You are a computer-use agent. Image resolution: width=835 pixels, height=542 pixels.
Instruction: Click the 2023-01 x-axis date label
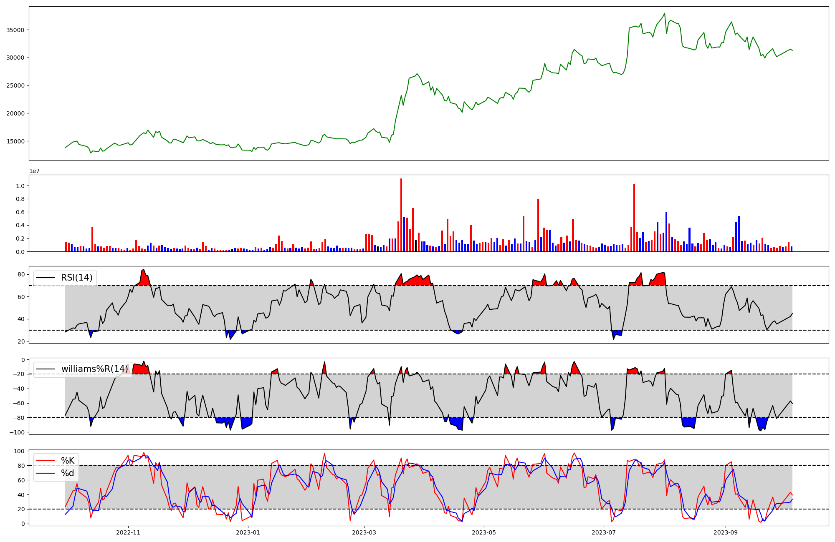coord(248,532)
